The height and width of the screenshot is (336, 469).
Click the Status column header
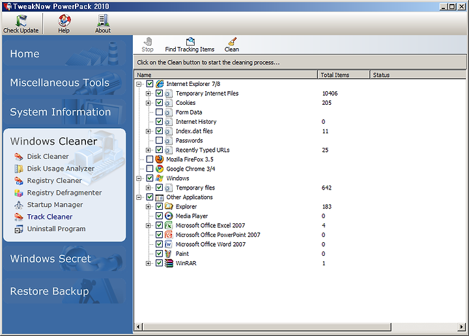(x=418, y=75)
